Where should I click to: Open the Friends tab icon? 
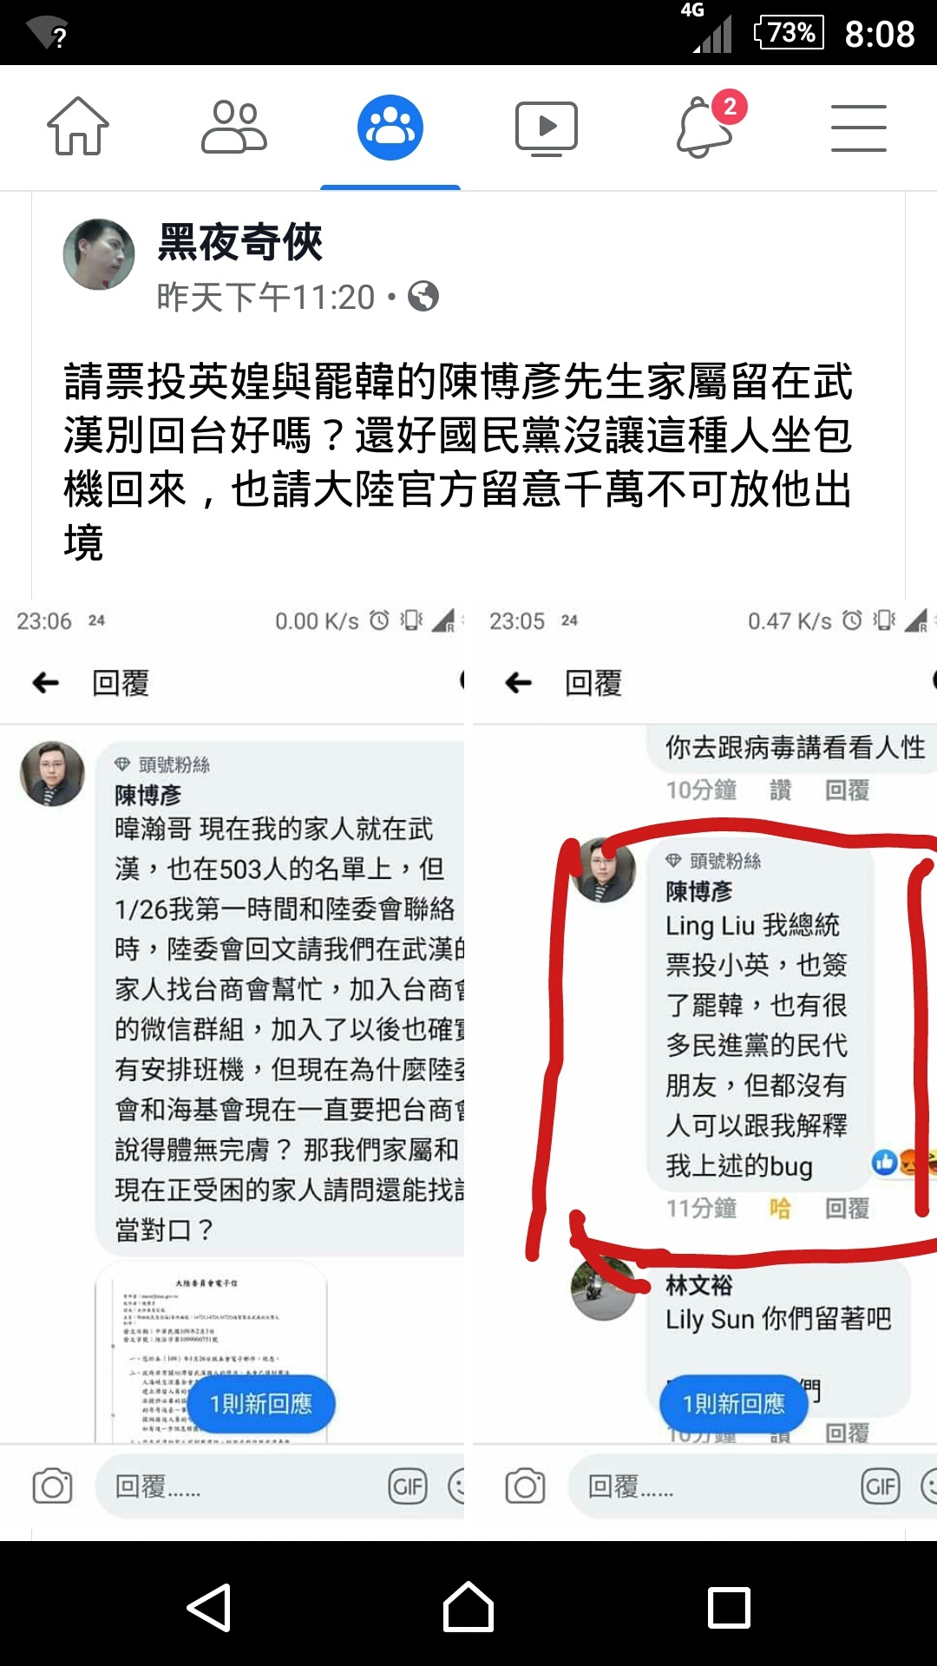pyautogui.click(x=234, y=127)
